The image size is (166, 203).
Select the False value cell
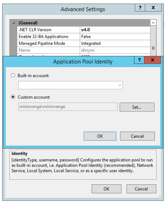click(x=115, y=37)
